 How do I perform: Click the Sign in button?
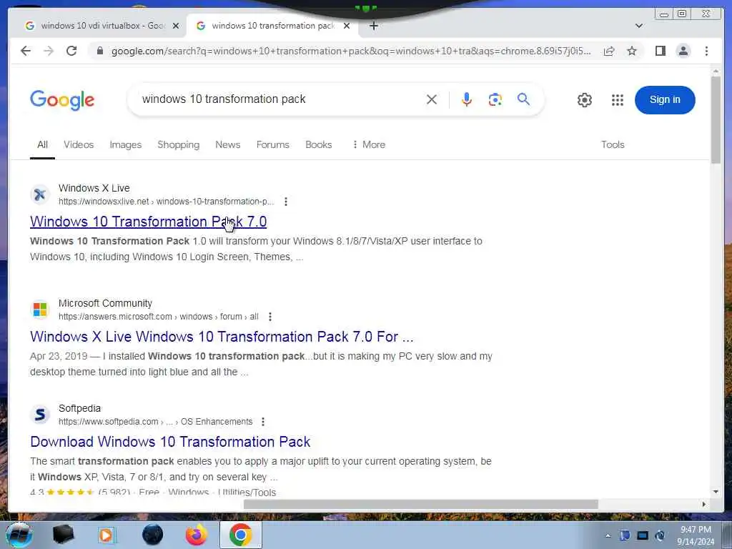tap(665, 100)
